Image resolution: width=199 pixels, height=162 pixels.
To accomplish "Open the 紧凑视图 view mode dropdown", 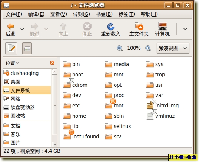I will [173, 48].
